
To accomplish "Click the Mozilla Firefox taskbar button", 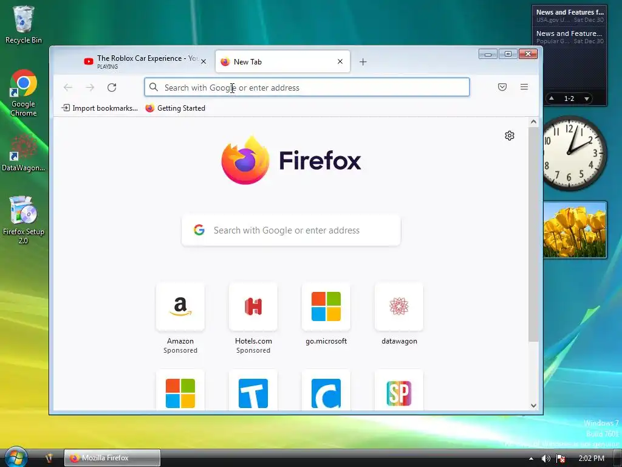I will pyautogui.click(x=112, y=458).
